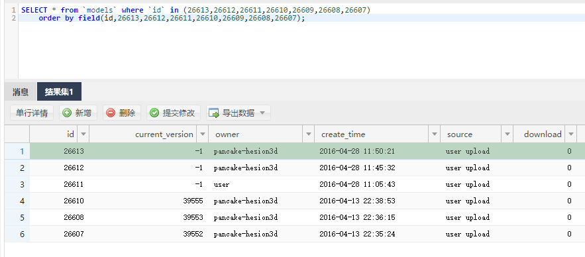Click the red minus icon on 删除

[x=111, y=113]
